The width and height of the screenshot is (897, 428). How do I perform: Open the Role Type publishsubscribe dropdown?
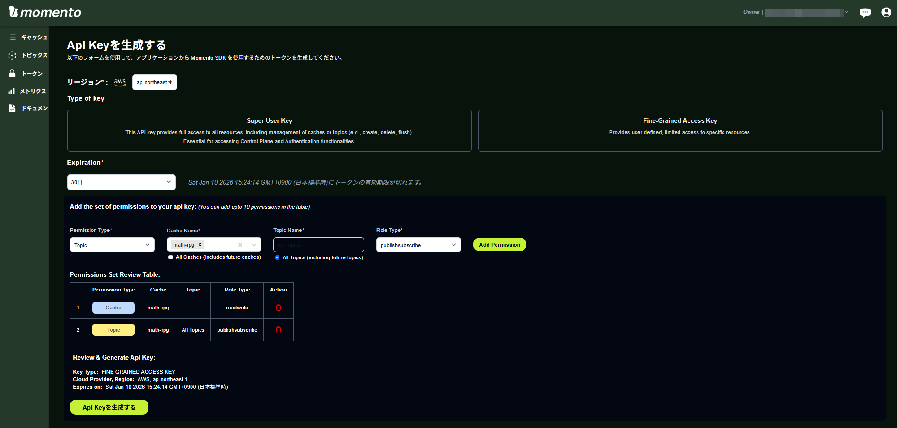pos(418,245)
